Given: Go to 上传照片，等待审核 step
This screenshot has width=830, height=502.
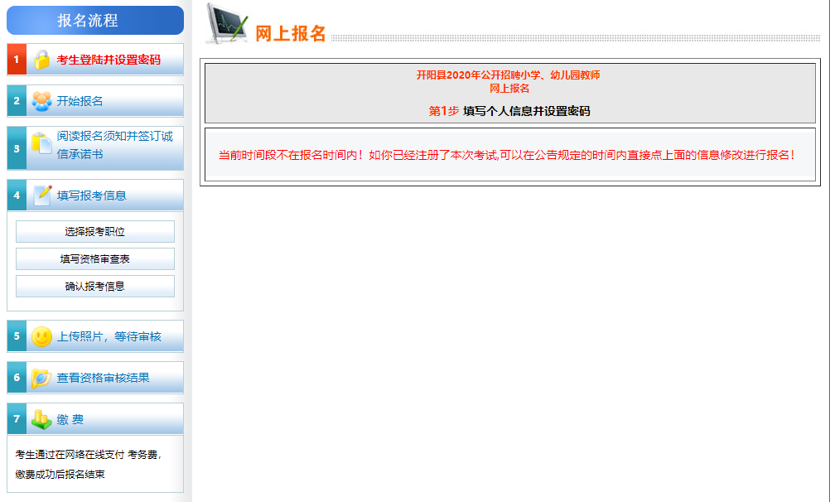Looking at the screenshot, I should point(109,336).
